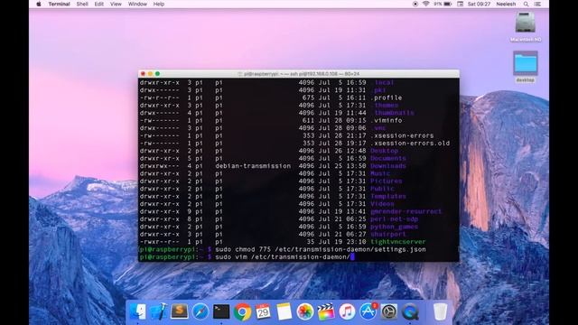Open QuickTime Player in the dock

tap(410, 311)
